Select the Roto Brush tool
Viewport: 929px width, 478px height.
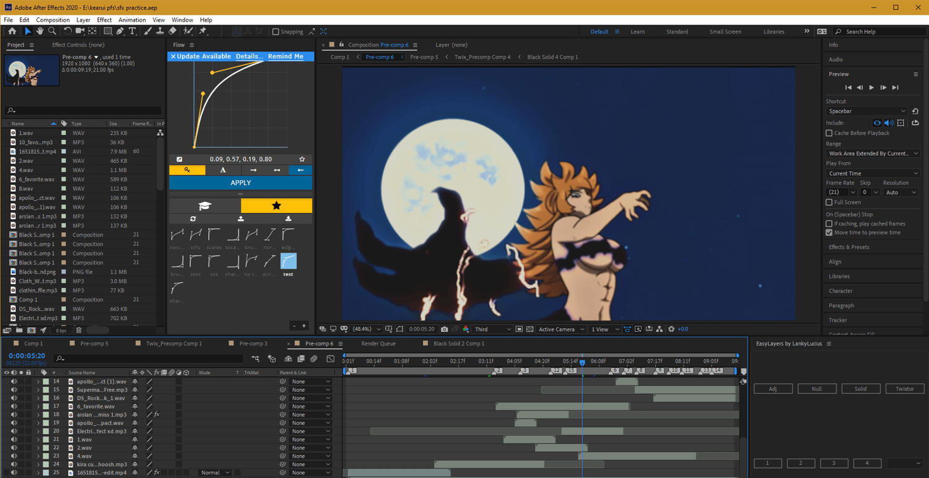click(188, 31)
